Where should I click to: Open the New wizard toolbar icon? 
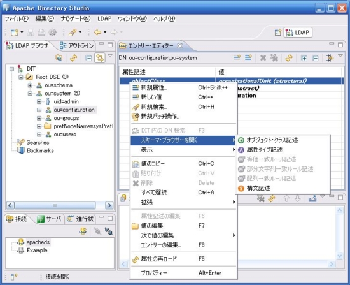coord(15,33)
